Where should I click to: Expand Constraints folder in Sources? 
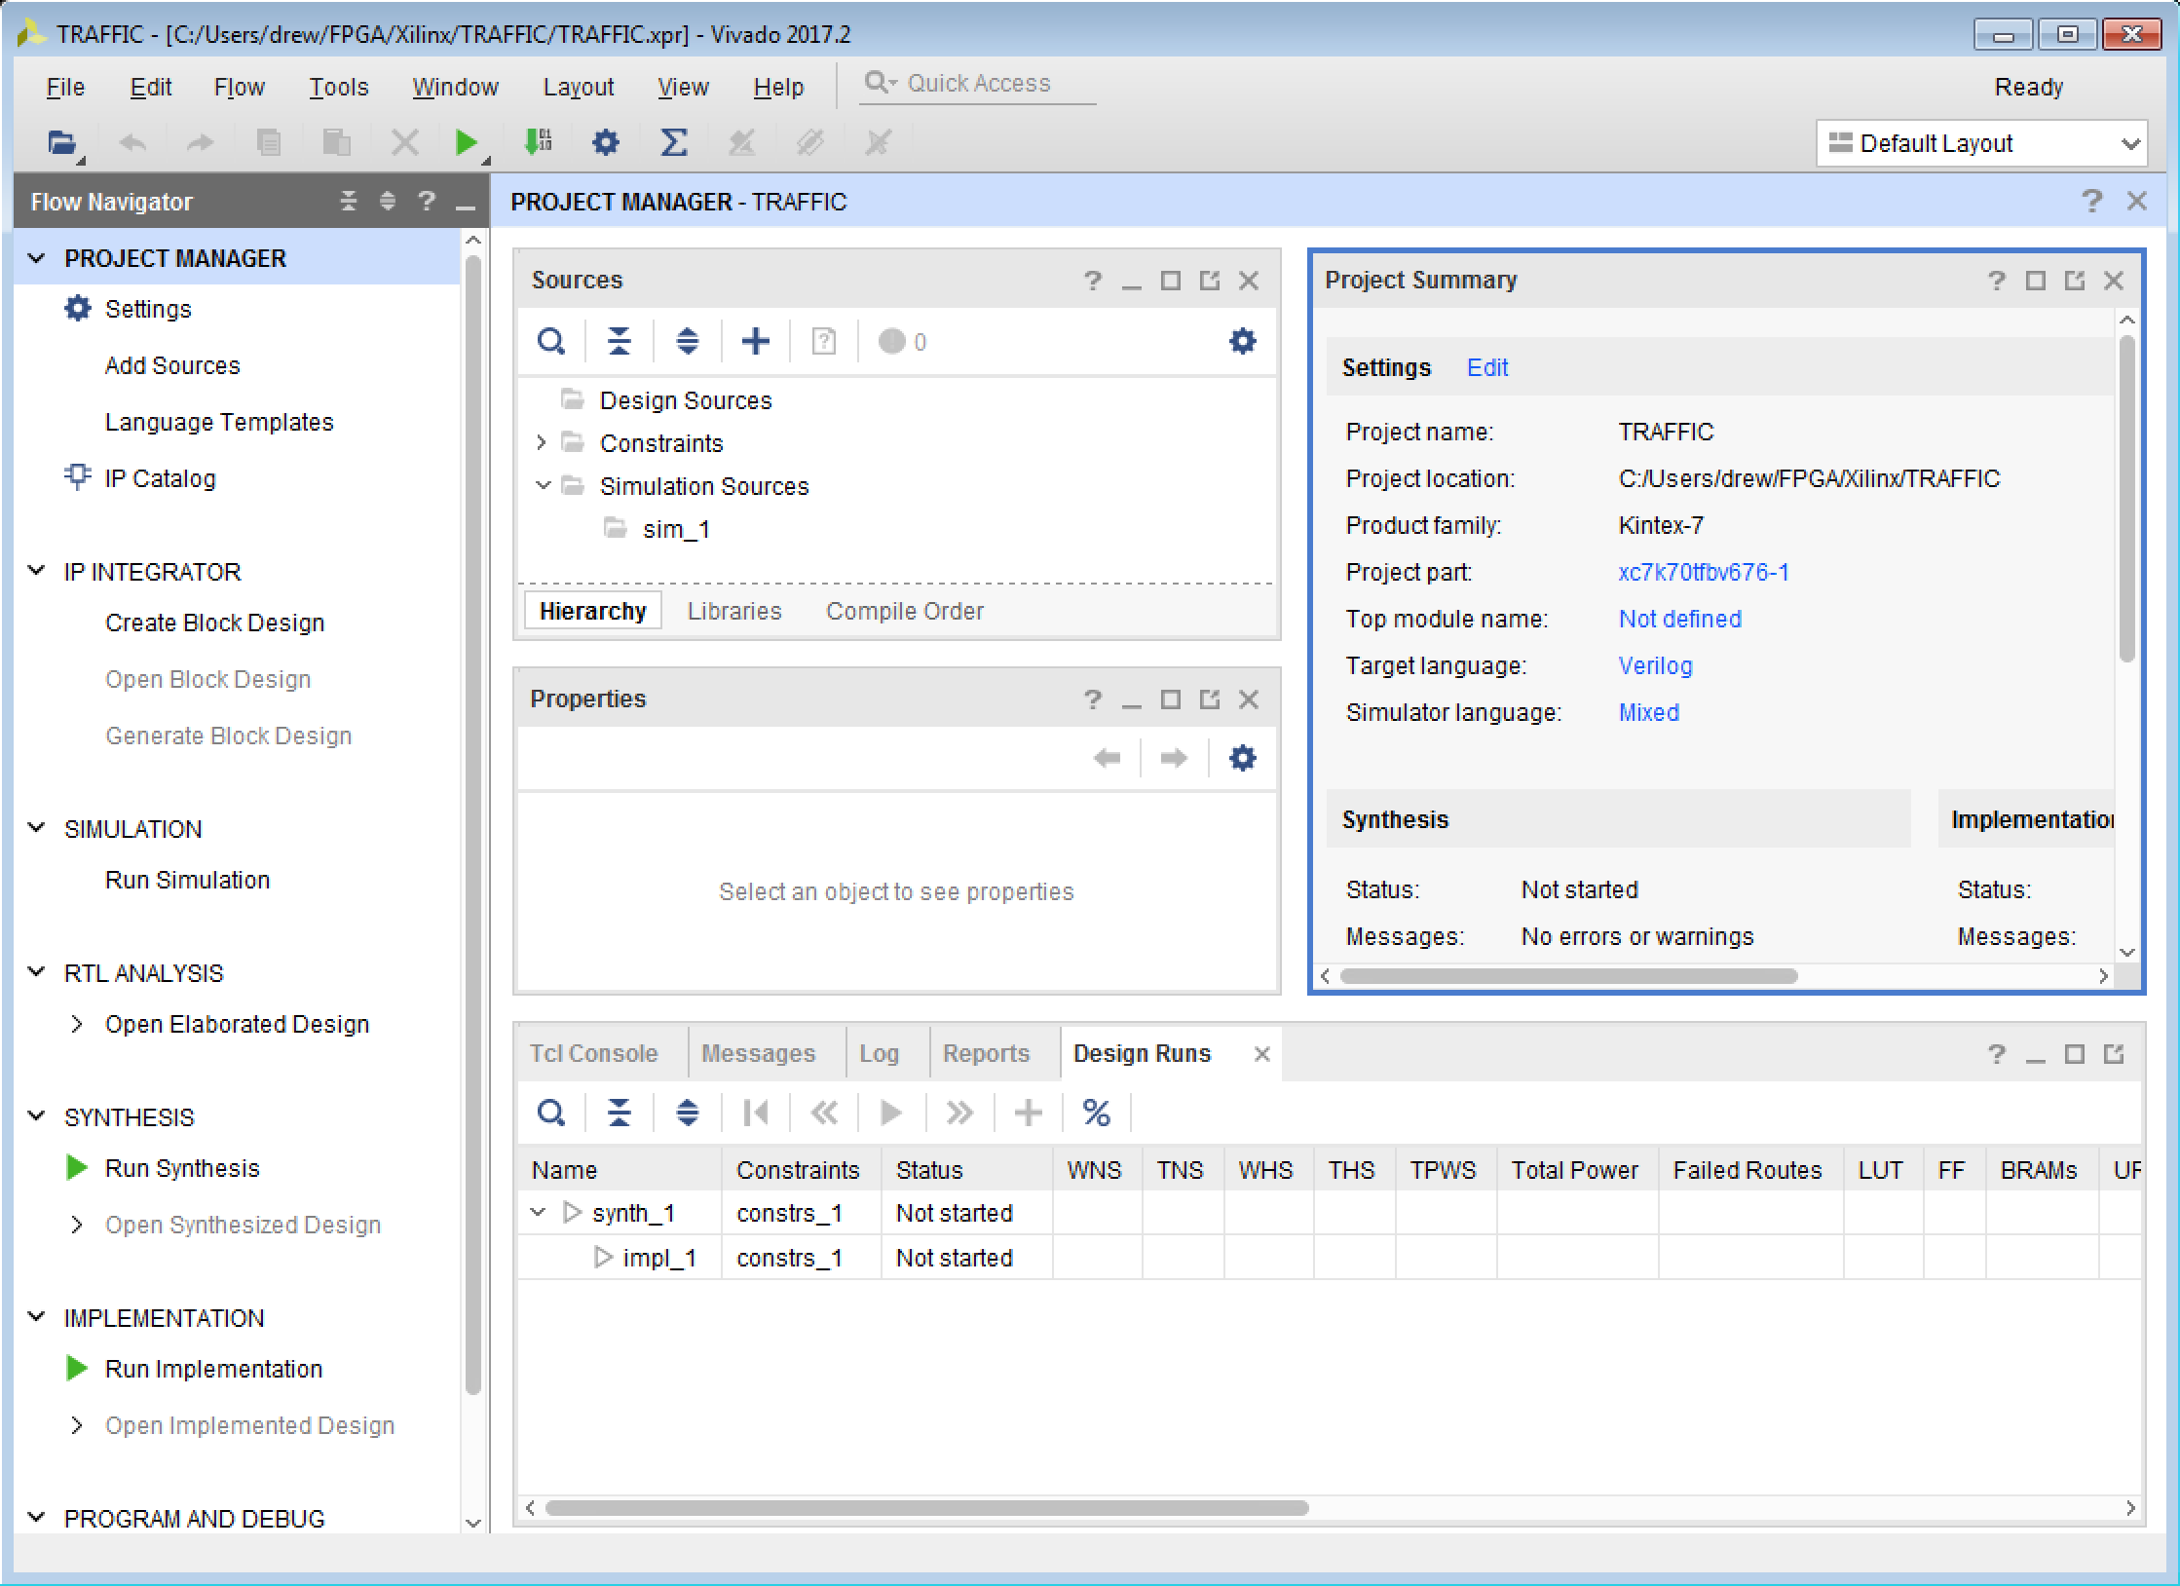click(542, 443)
